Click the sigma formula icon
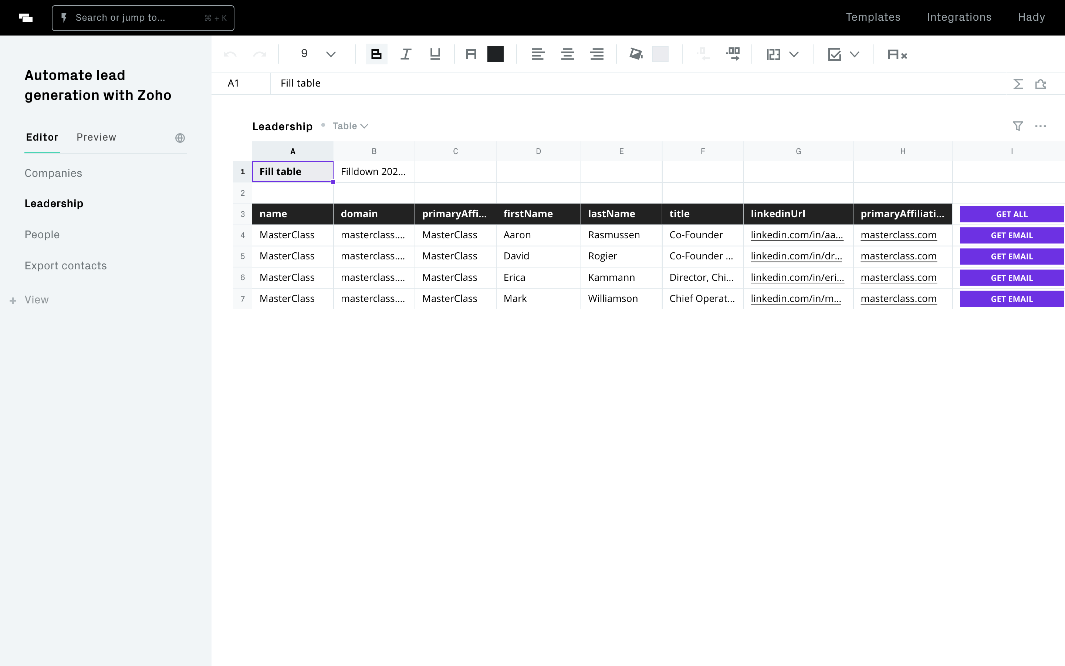1065x666 pixels. [1018, 84]
